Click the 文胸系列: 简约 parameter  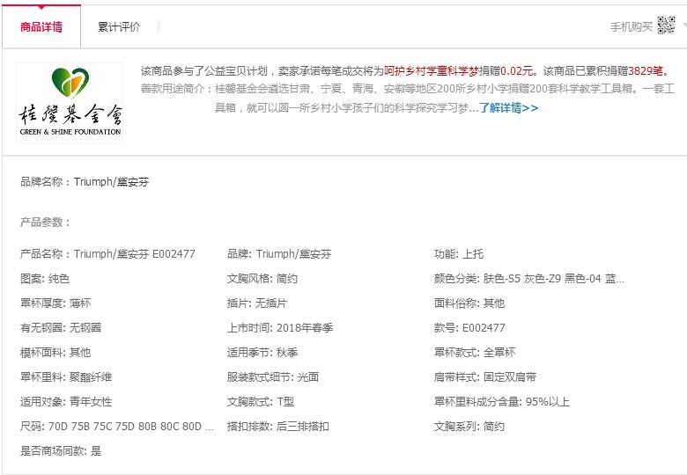pyautogui.click(x=469, y=426)
